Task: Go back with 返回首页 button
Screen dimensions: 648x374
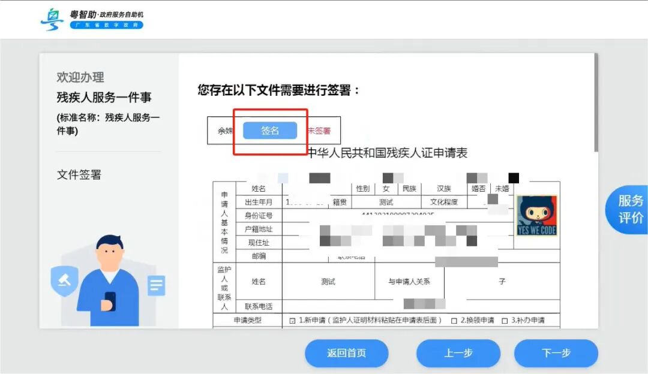Action: (x=346, y=353)
